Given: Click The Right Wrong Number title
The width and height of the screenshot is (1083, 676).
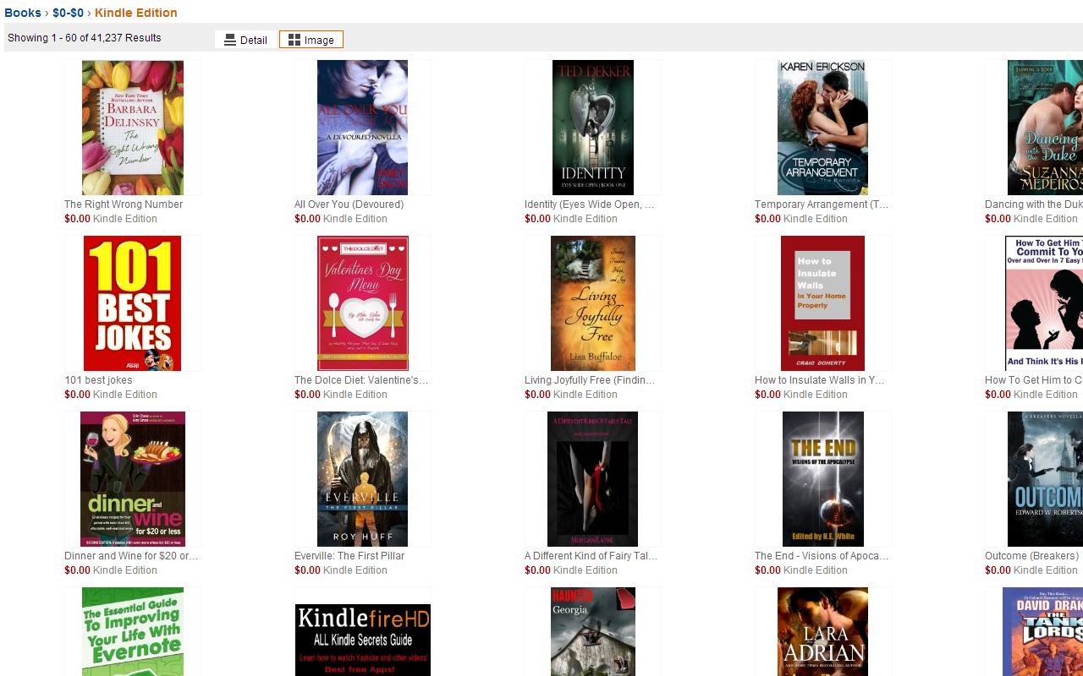Looking at the screenshot, I should [x=124, y=204].
